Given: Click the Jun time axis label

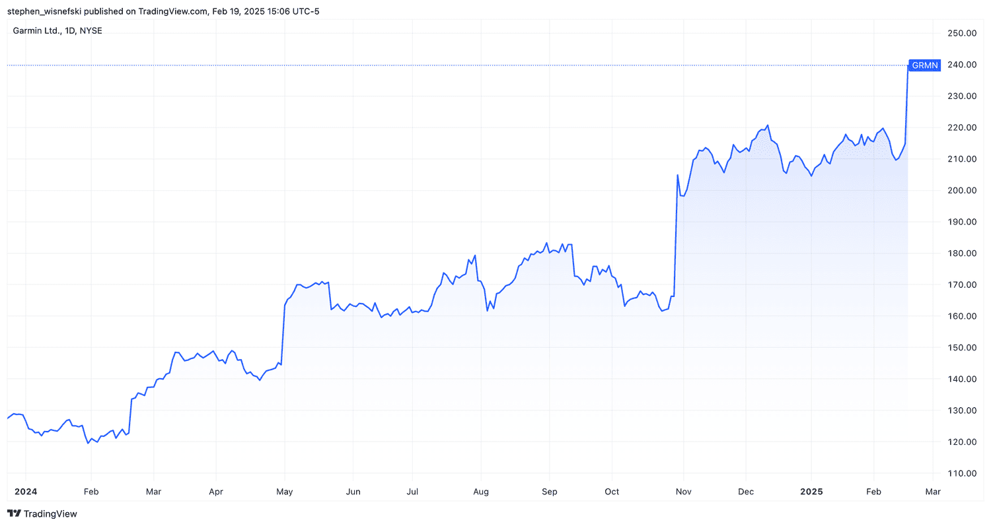Looking at the screenshot, I should tap(353, 492).
